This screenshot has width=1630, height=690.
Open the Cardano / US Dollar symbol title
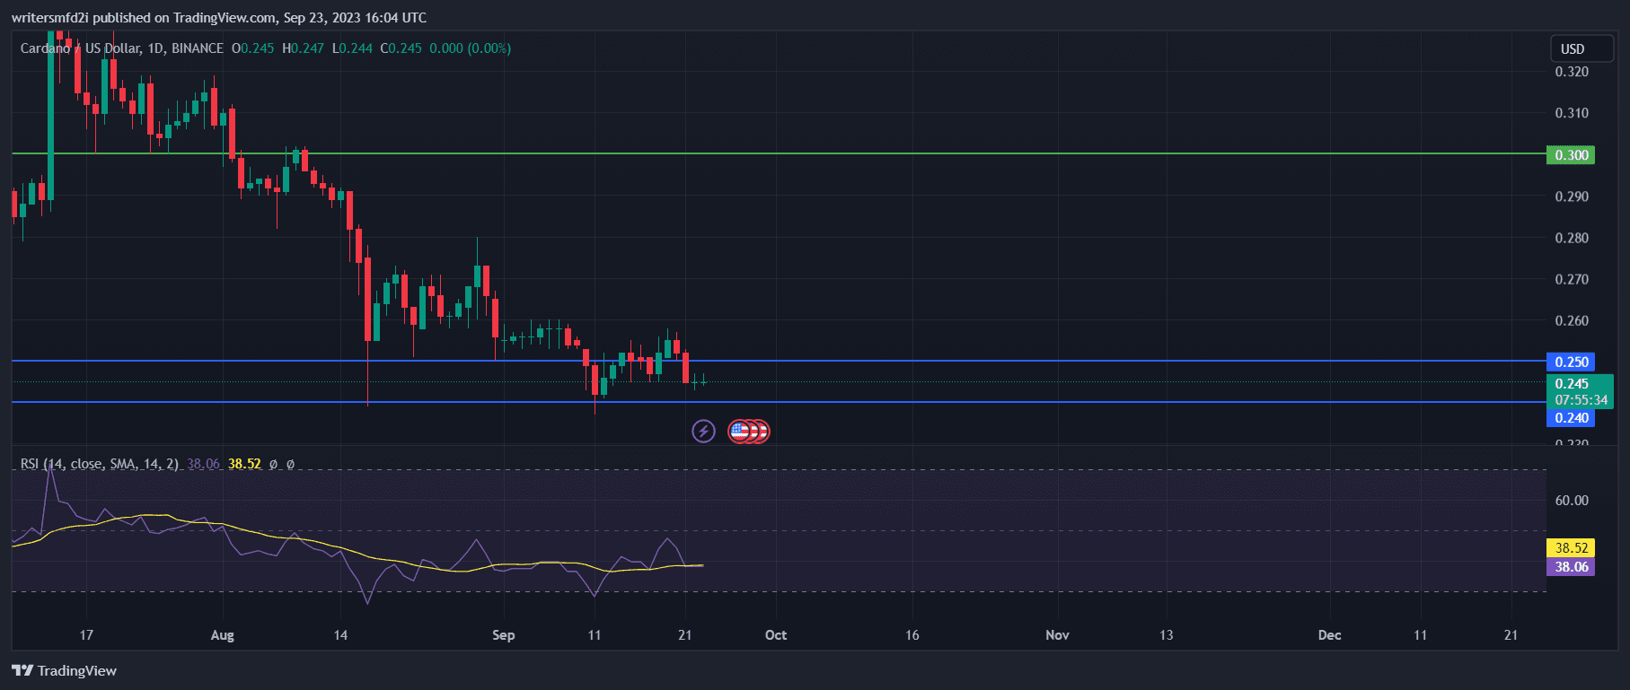[x=121, y=48]
